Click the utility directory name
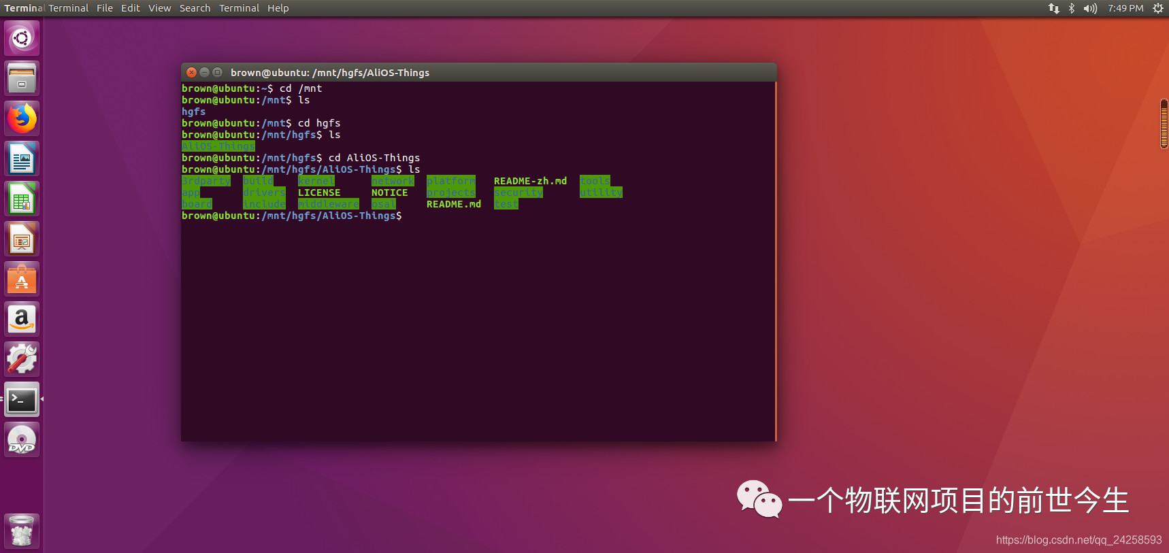This screenshot has height=553, width=1169. pyautogui.click(x=601, y=192)
